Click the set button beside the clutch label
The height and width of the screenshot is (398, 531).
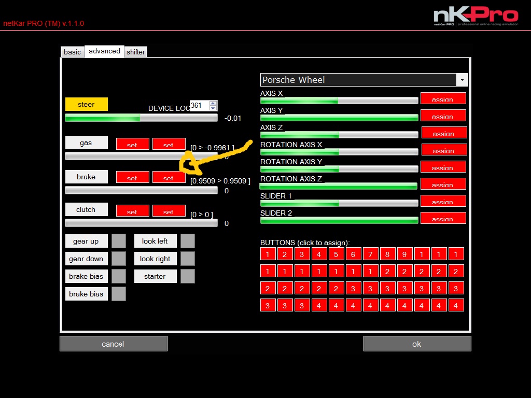click(132, 210)
